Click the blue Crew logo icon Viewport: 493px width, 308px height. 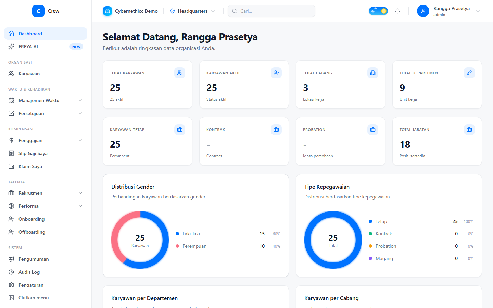click(x=38, y=11)
